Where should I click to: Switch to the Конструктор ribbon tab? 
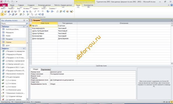click(x=88, y=5)
